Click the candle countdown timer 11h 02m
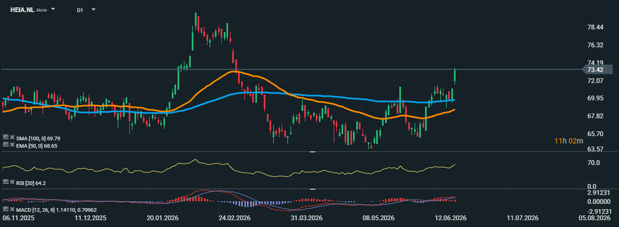 (569, 140)
